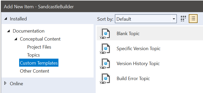The width and height of the screenshot is (203, 93).
Task: Click the Specific Version Topic template icon
Action: tap(105, 49)
